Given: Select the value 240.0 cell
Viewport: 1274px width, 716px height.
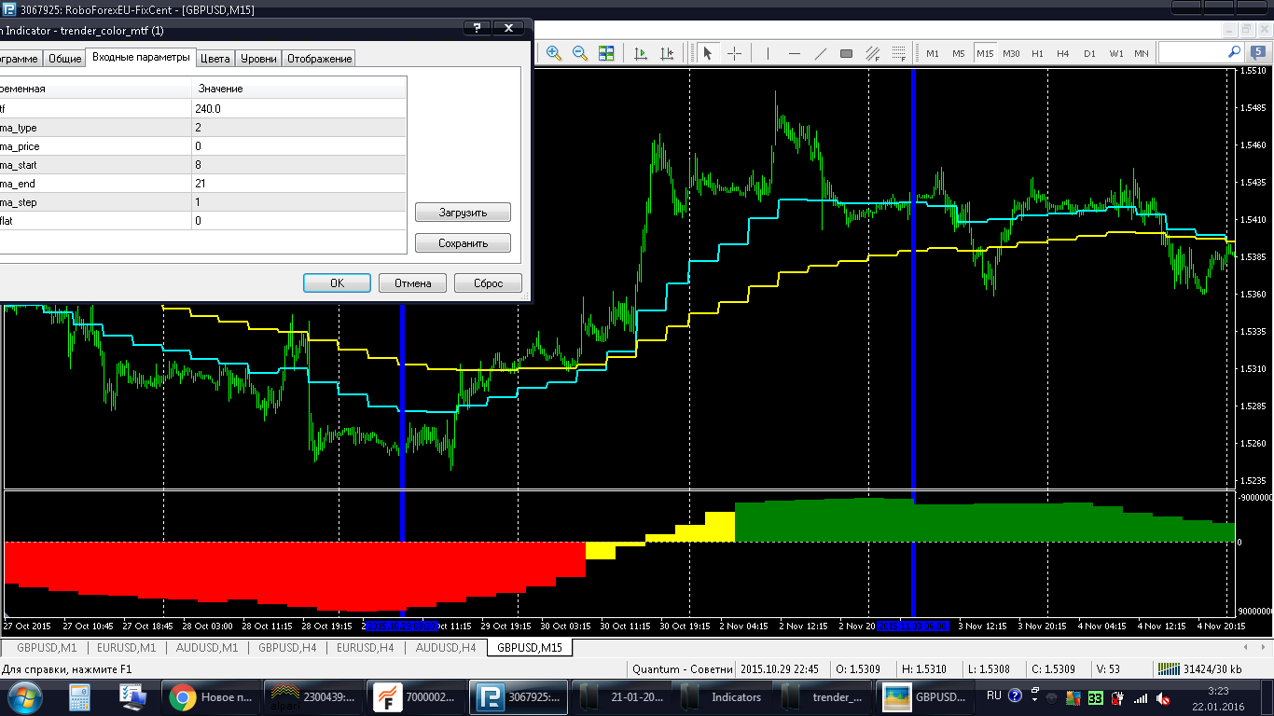Looking at the screenshot, I should 299,109.
